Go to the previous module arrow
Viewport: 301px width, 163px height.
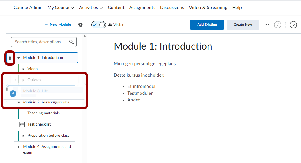(x=277, y=25)
